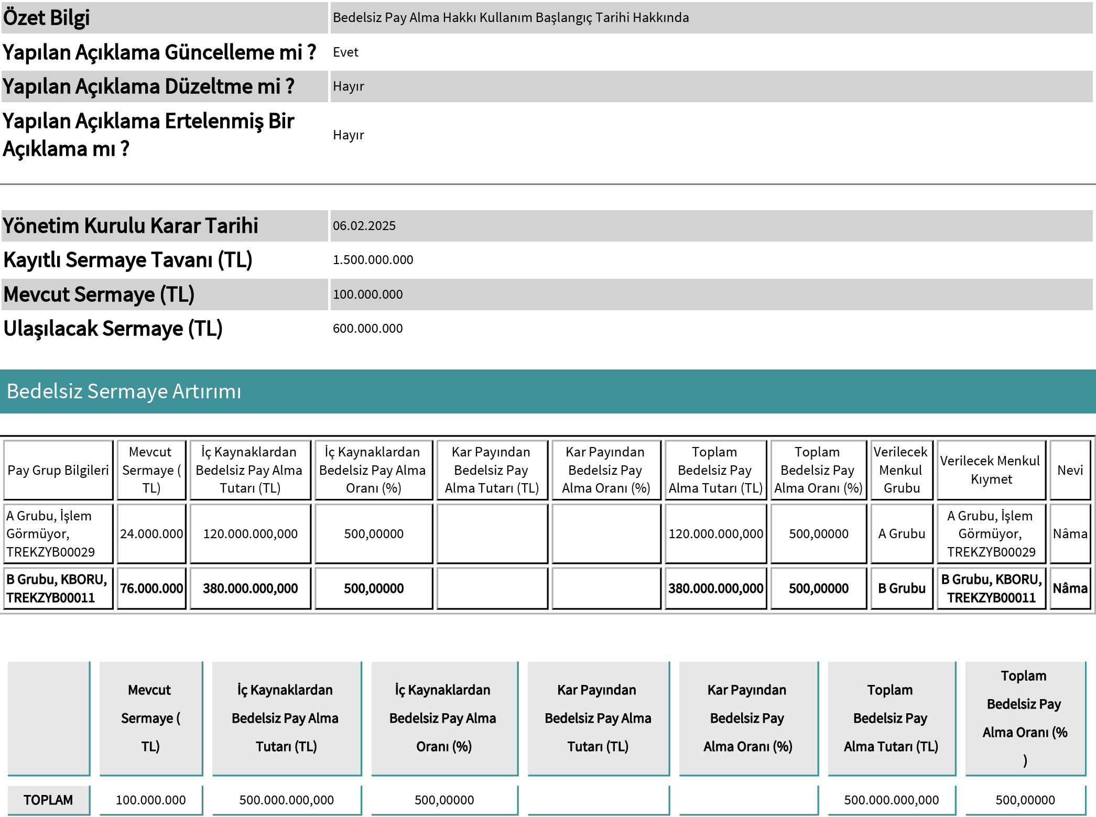
Task: Select 380.000.000,000 under İç Kaynaklardan Tutarı
Action: click(x=250, y=589)
